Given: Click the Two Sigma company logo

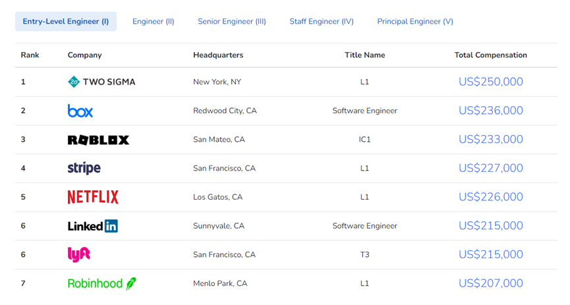Looking at the screenshot, I should (x=101, y=82).
